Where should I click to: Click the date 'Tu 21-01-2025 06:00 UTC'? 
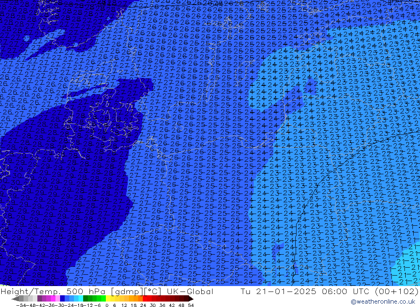[305, 291]
